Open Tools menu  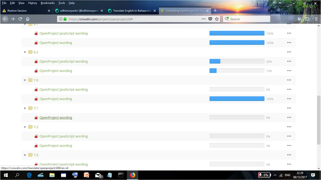click(x=62, y=3)
